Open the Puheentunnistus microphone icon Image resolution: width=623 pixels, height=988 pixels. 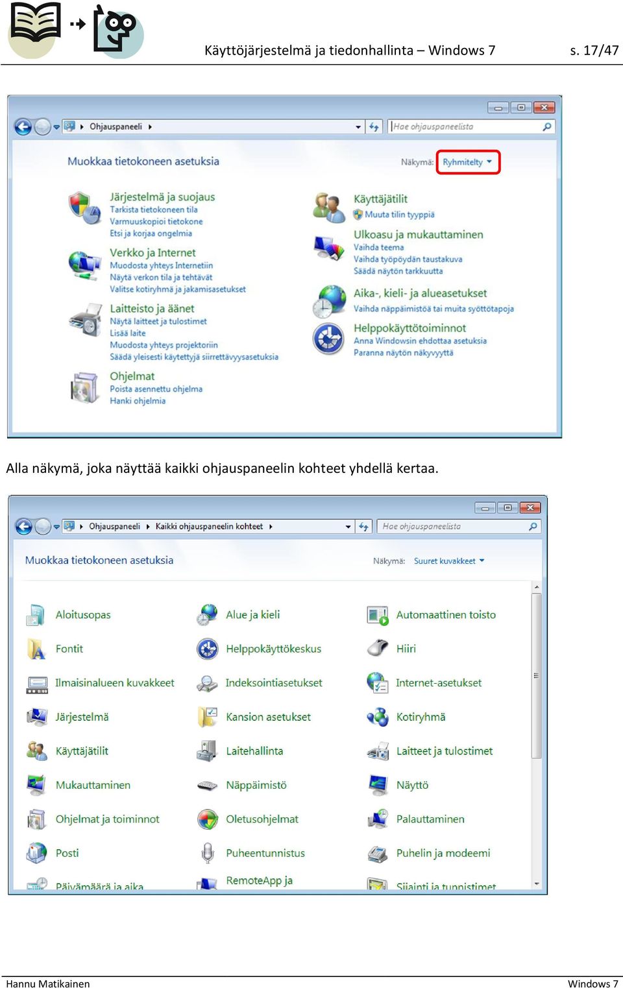[208, 853]
